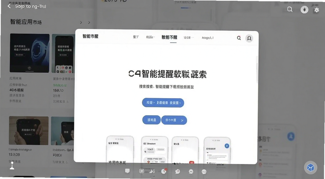
Task: Click the rounded rectangle screen icon in the bottom dock
Action: [x=141, y=171]
